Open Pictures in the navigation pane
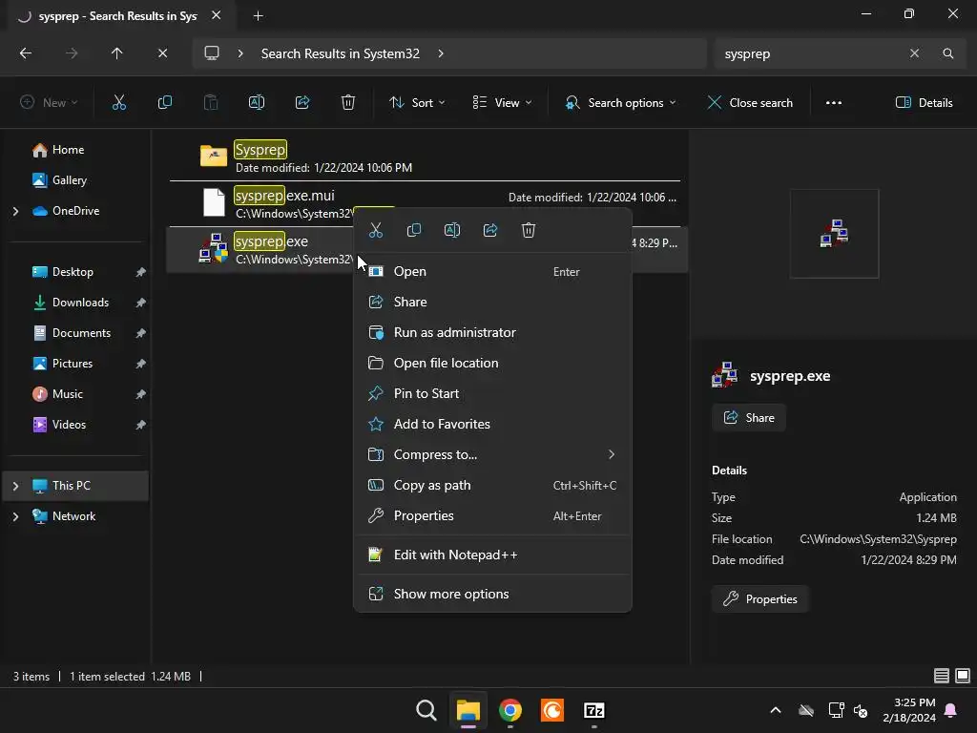 [x=73, y=364]
